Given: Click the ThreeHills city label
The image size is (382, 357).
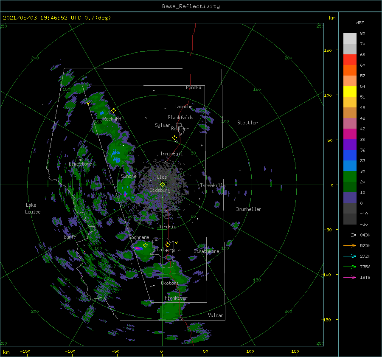Looking at the screenshot, I should pos(213,186).
